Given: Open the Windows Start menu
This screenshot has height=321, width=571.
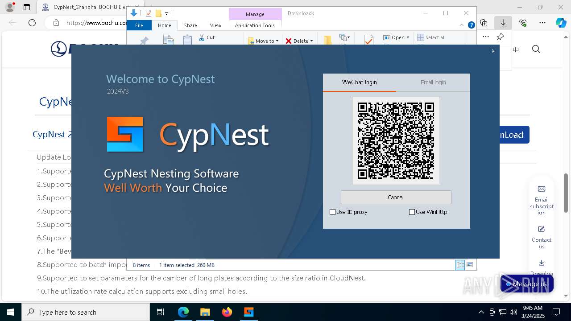Looking at the screenshot, I should (x=11, y=312).
